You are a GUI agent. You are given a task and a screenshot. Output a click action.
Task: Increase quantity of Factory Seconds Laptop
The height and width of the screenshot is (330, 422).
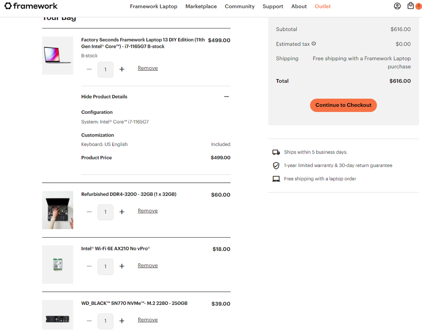point(122,69)
